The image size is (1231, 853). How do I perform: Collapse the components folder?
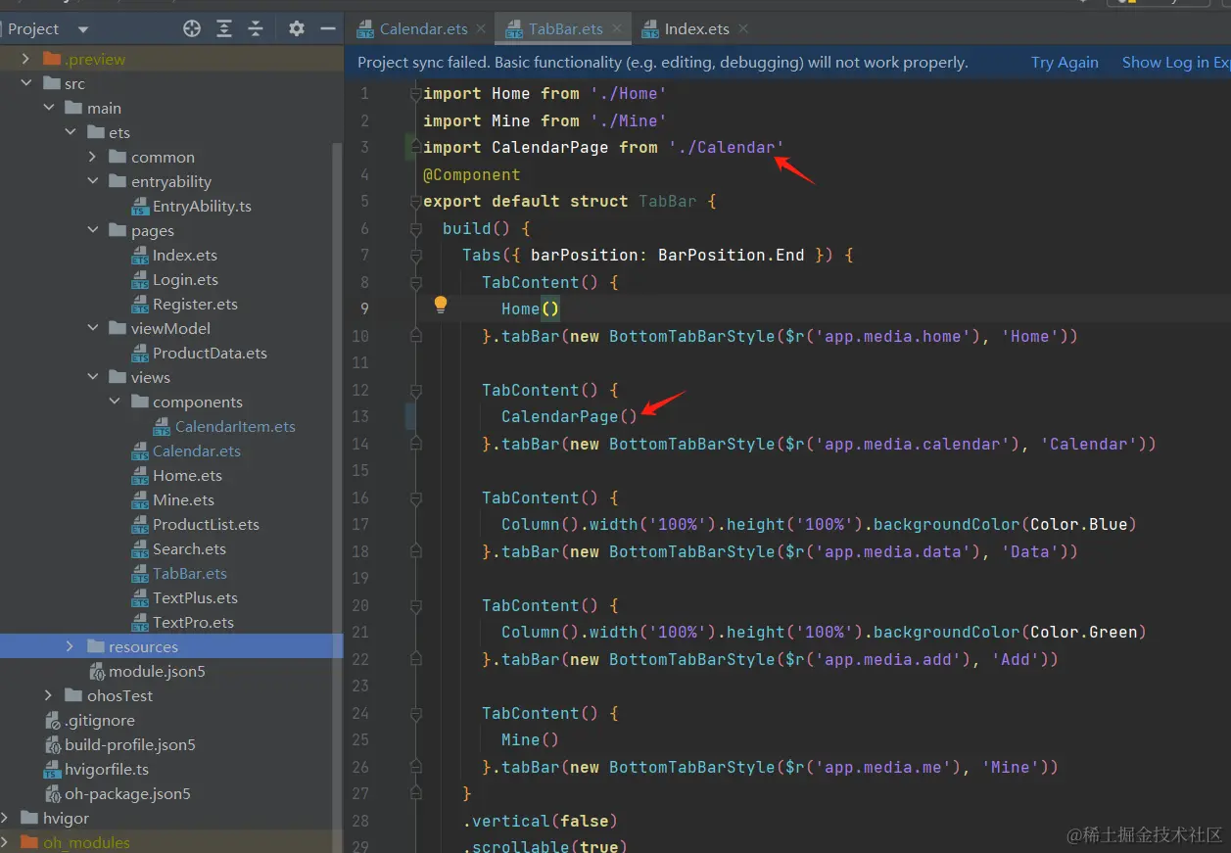pos(115,402)
